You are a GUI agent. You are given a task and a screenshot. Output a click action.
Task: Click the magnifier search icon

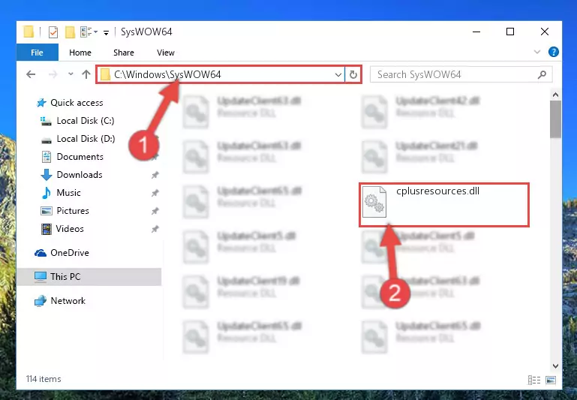542,75
